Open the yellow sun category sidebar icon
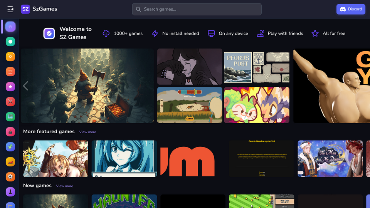Image resolution: width=370 pixels, height=208 pixels. [x=10, y=57]
